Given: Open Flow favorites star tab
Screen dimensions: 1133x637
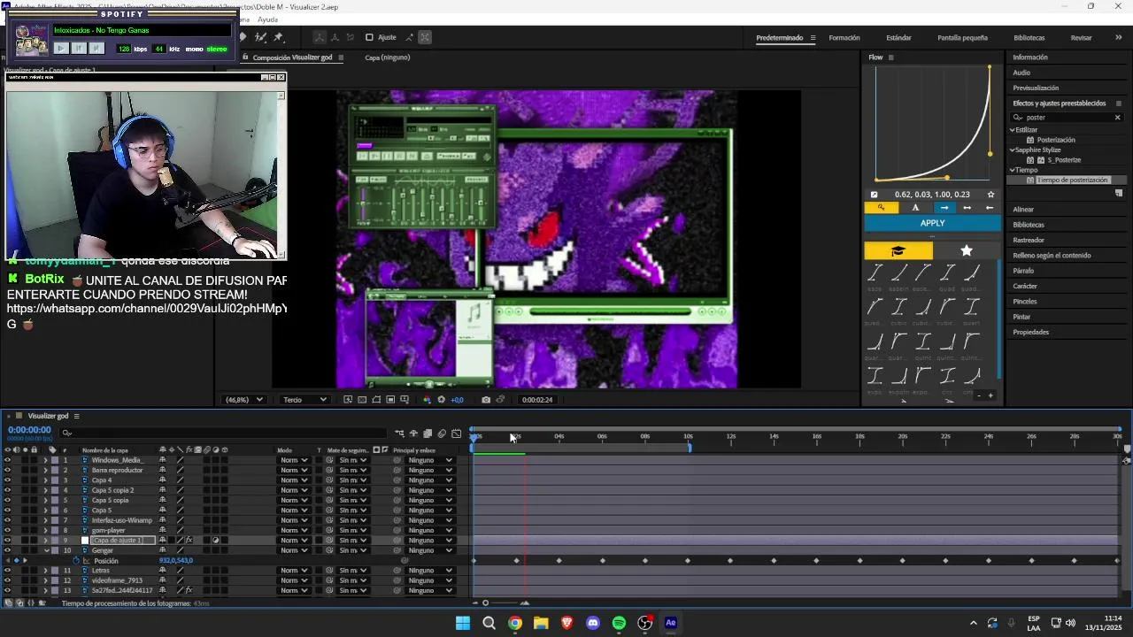Looking at the screenshot, I should (x=967, y=251).
